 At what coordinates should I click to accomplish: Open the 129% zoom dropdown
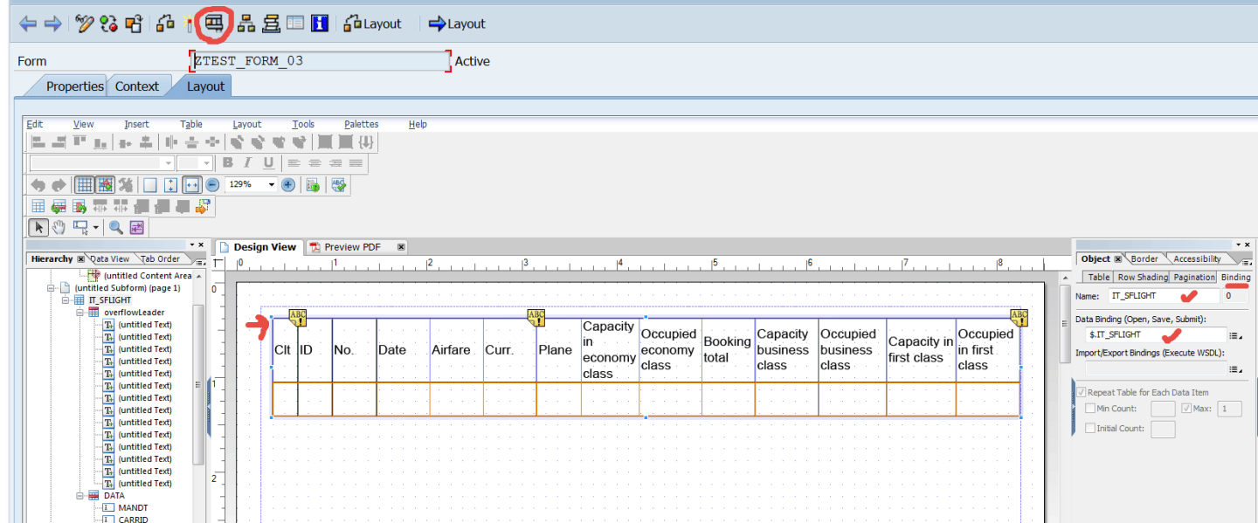point(272,185)
